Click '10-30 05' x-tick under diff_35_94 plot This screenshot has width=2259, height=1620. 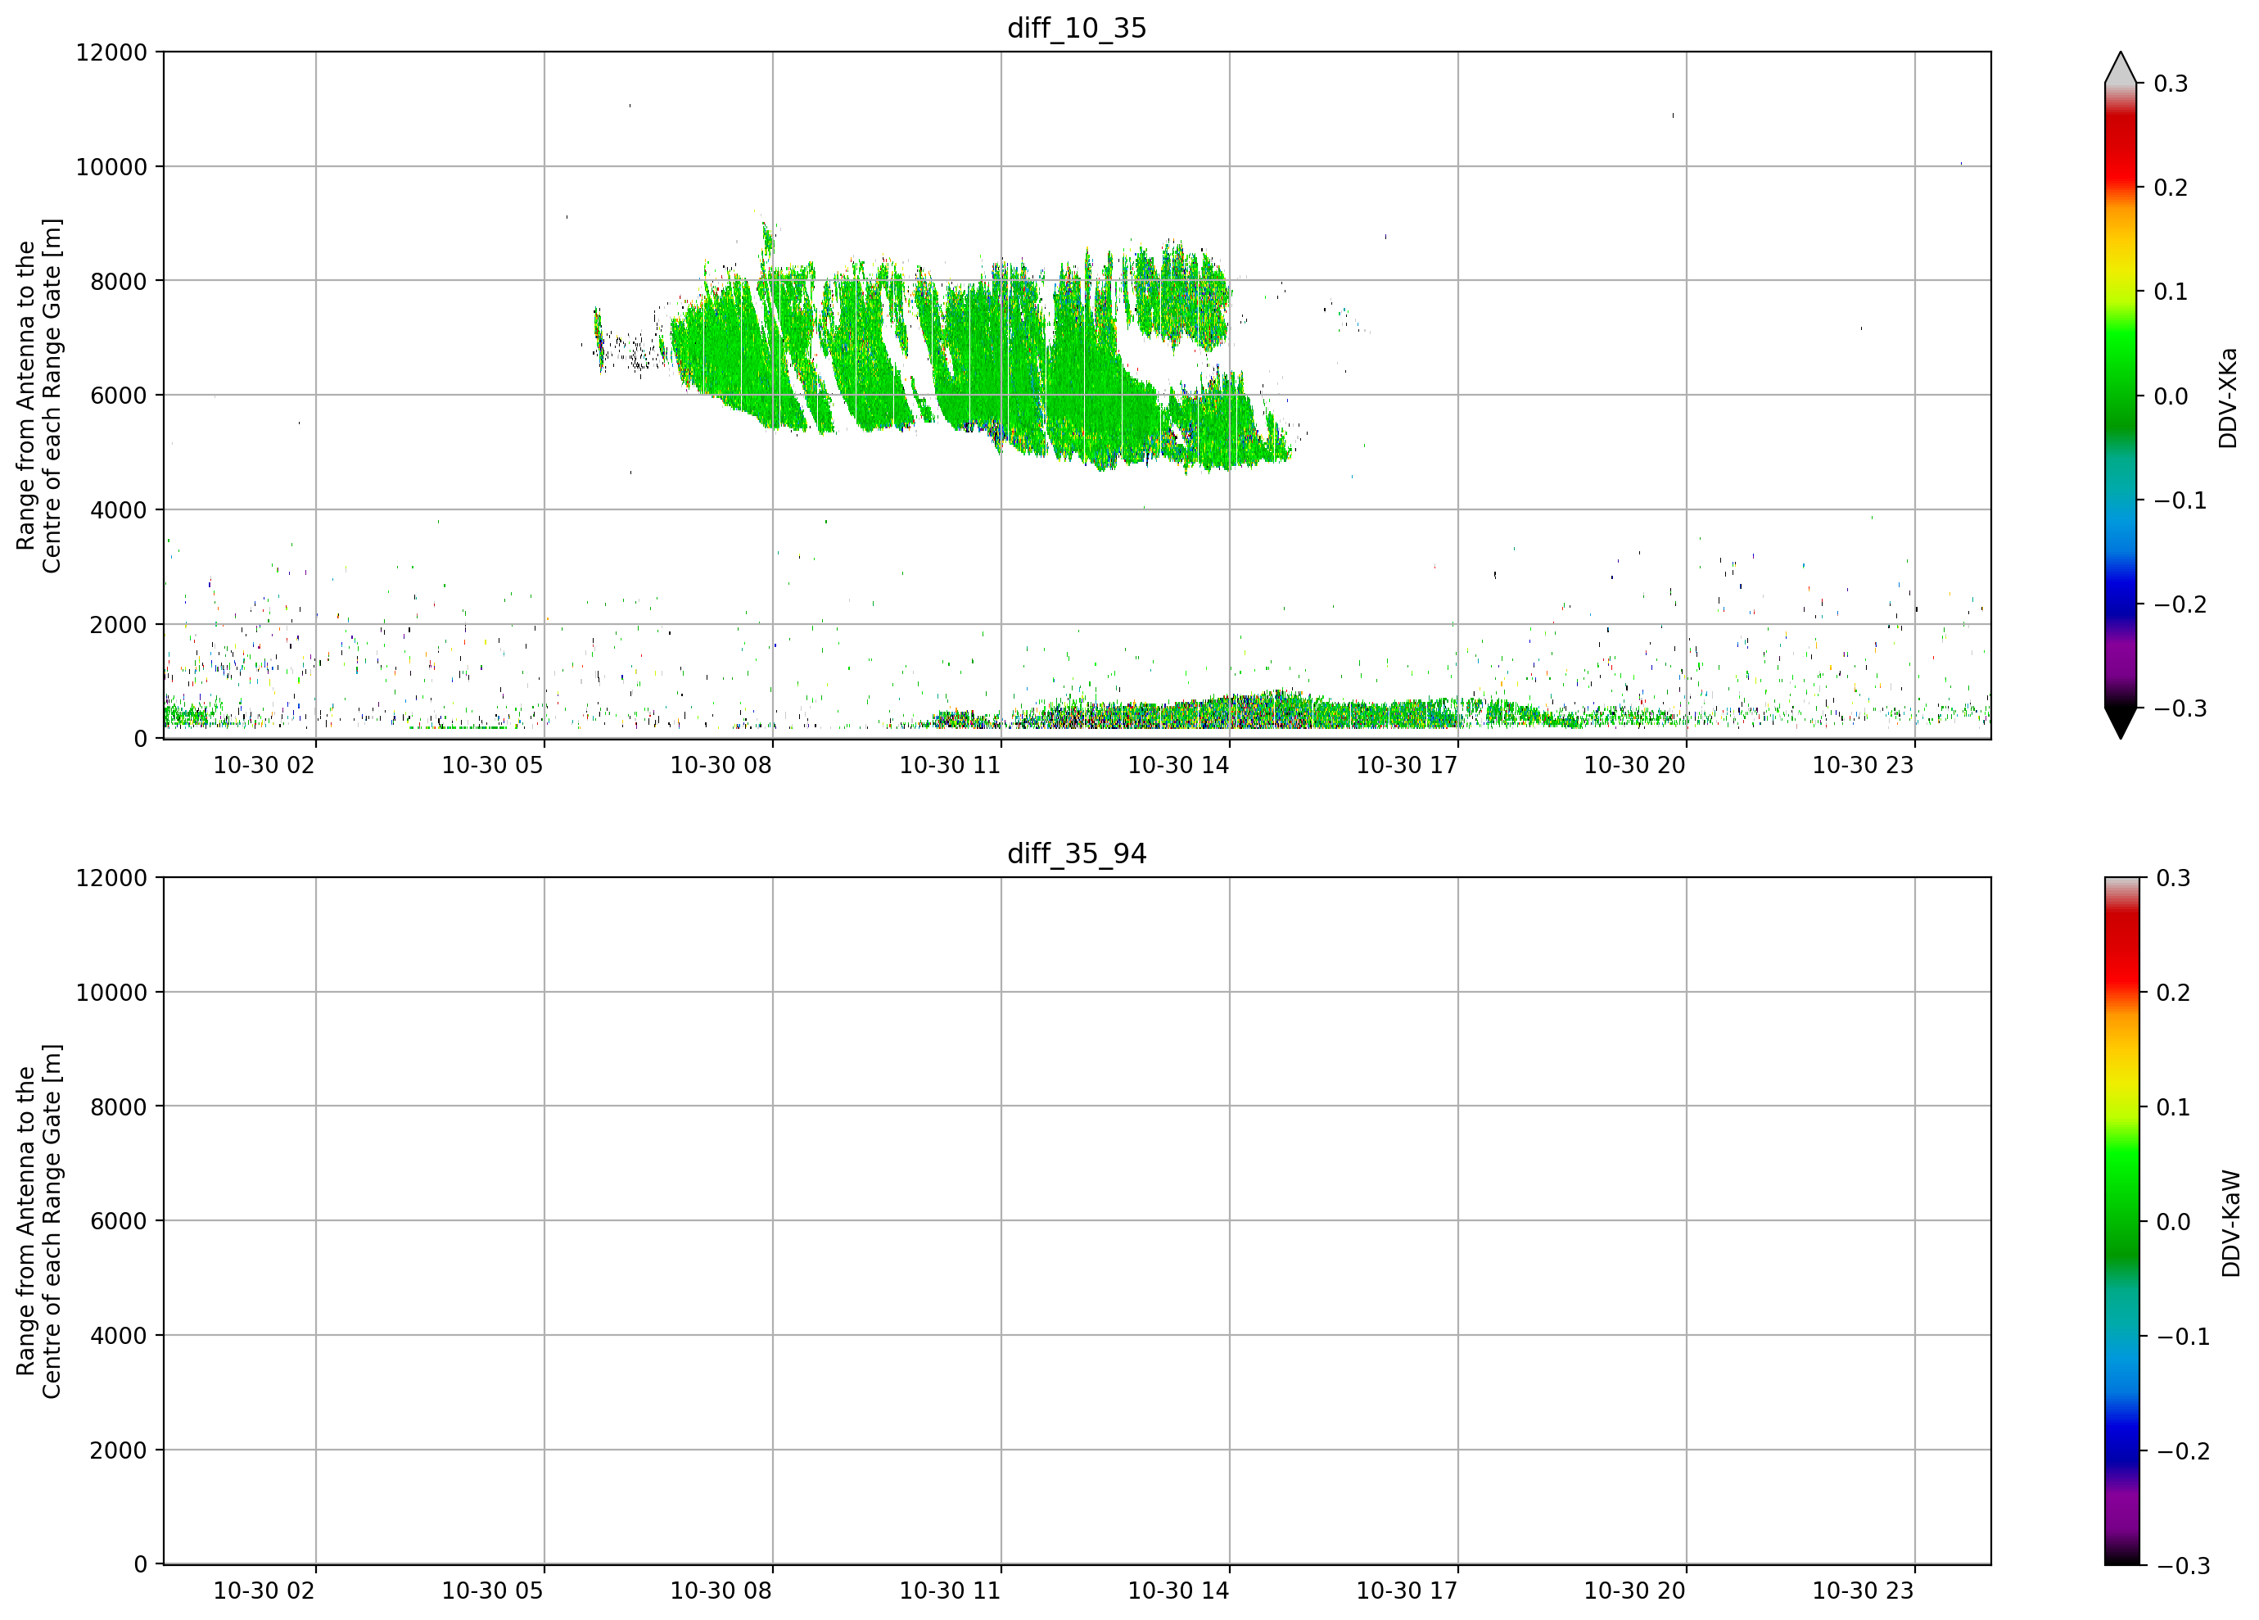[492, 1591]
